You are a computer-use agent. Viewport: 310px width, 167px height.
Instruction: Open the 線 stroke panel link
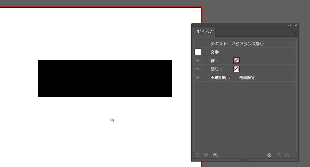[x=214, y=61]
